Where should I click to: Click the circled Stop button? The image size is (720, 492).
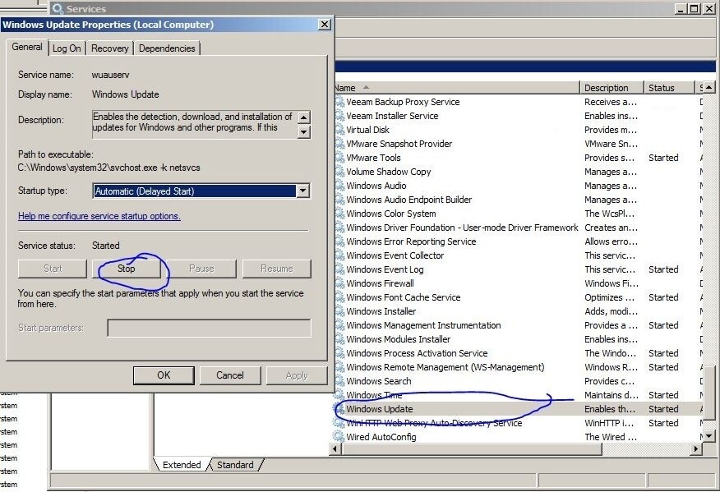pyautogui.click(x=127, y=268)
